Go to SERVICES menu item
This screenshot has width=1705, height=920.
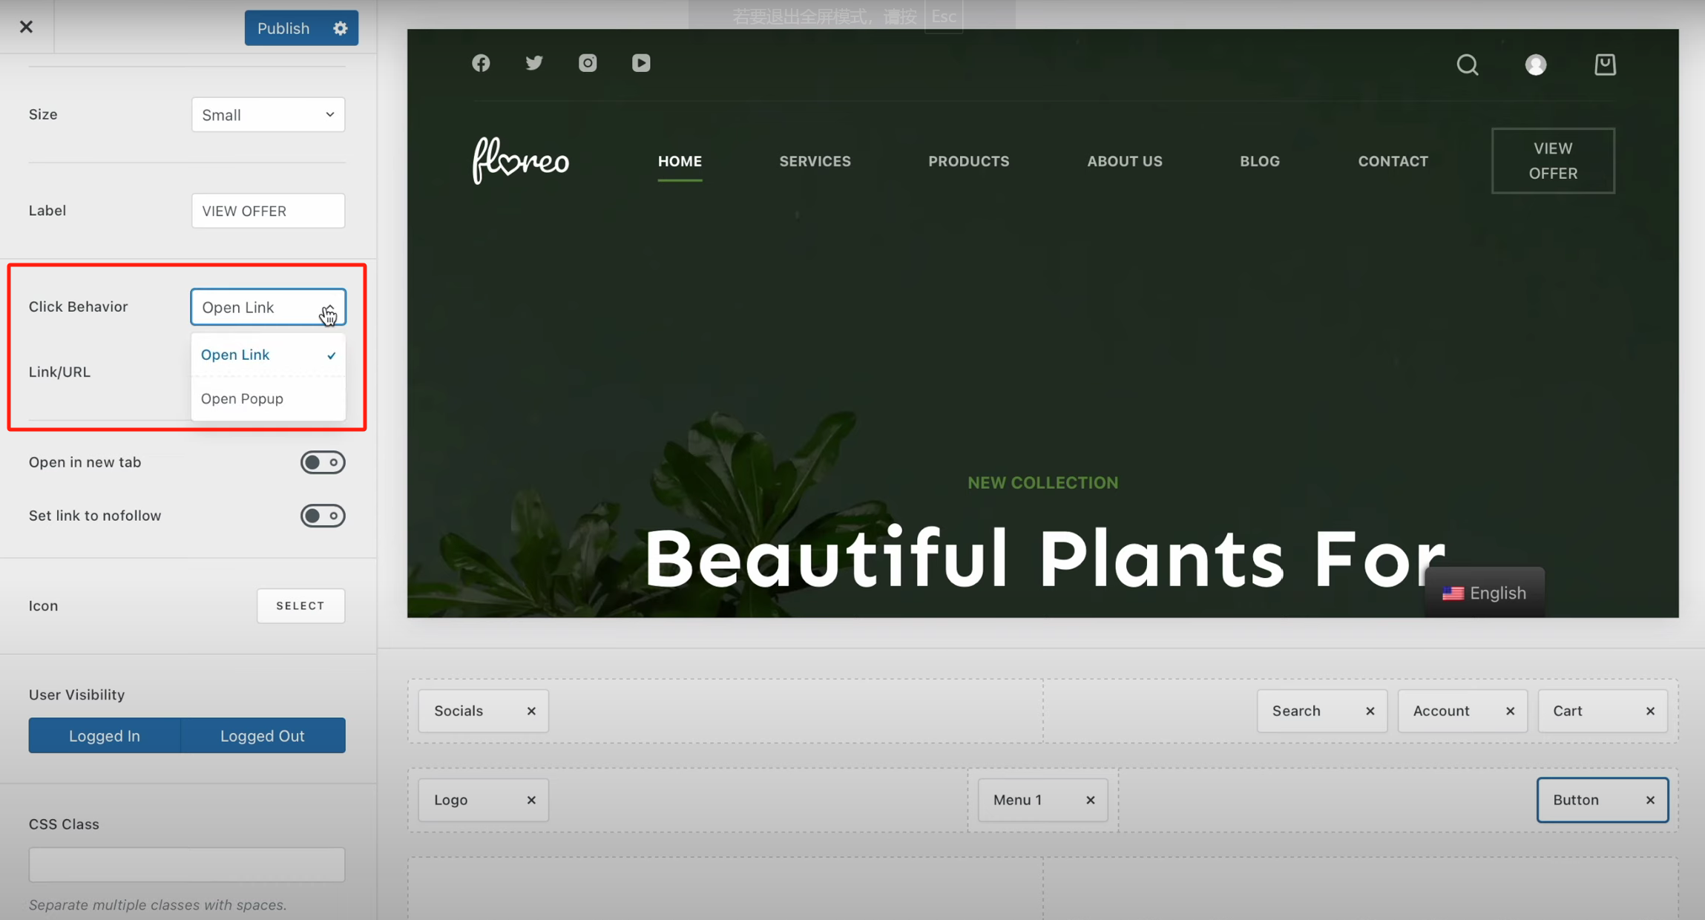click(x=815, y=161)
